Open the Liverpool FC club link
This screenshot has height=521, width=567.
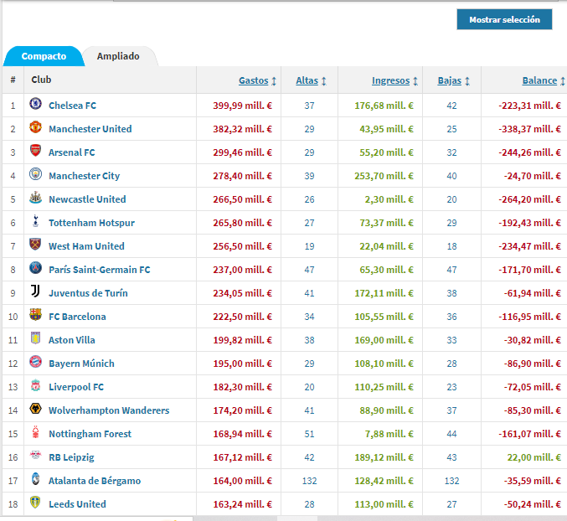pyautogui.click(x=76, y=387)
